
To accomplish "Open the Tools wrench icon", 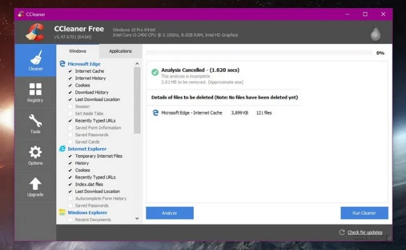I will pyautogui.click(x=35, y=121).
